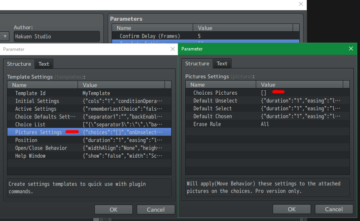Close the green Parameter dialog
Image resolution: width=360 pixels, height=221 pixels.
coord(351,49)
